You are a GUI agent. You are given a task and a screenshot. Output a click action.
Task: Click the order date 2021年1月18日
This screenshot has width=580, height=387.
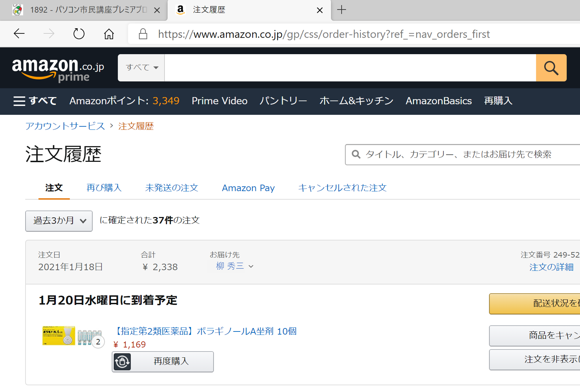click(x=70, y=267)
